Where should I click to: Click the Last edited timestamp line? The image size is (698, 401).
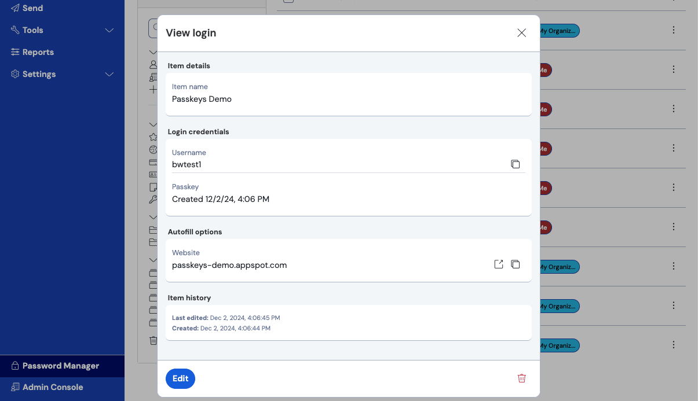pos(226,318)
